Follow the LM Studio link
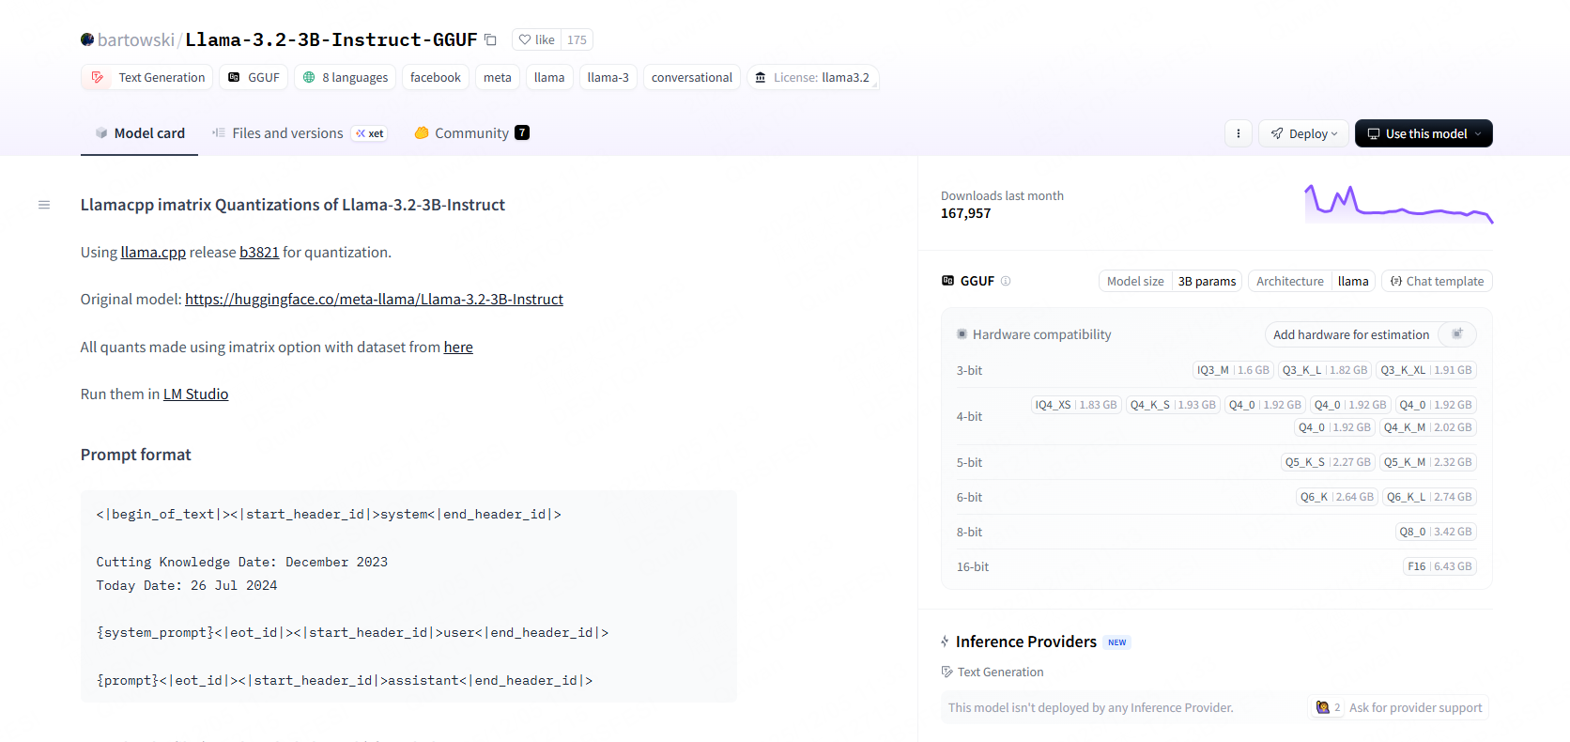 click(x=195, y=394)
